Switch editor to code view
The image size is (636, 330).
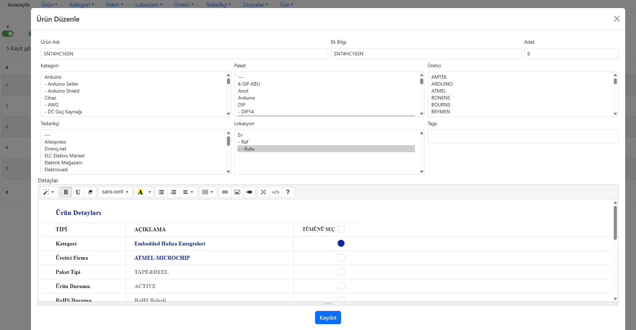tap(275, 192)
